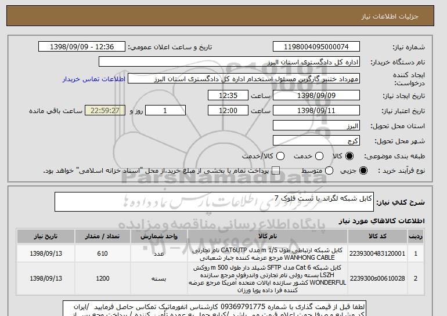The width and height of the screenshot is (447, 316).
Task: Click the نام کالا column header
Action: click(x=268, y=237)
